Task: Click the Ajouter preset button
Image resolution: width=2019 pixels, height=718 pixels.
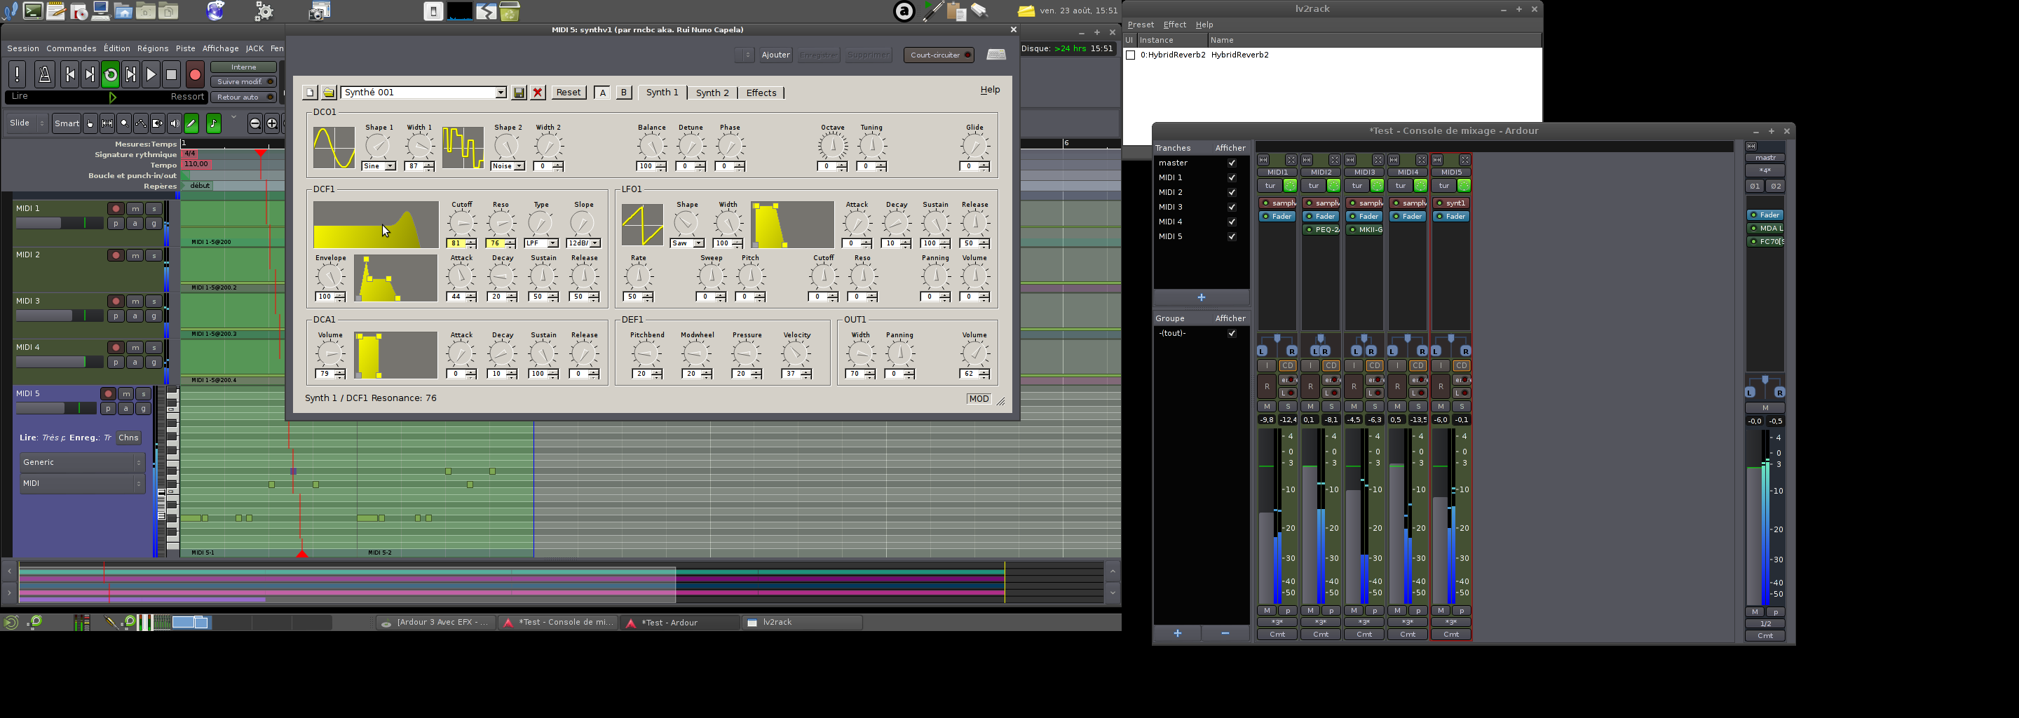Action: (x=775, y=55)
